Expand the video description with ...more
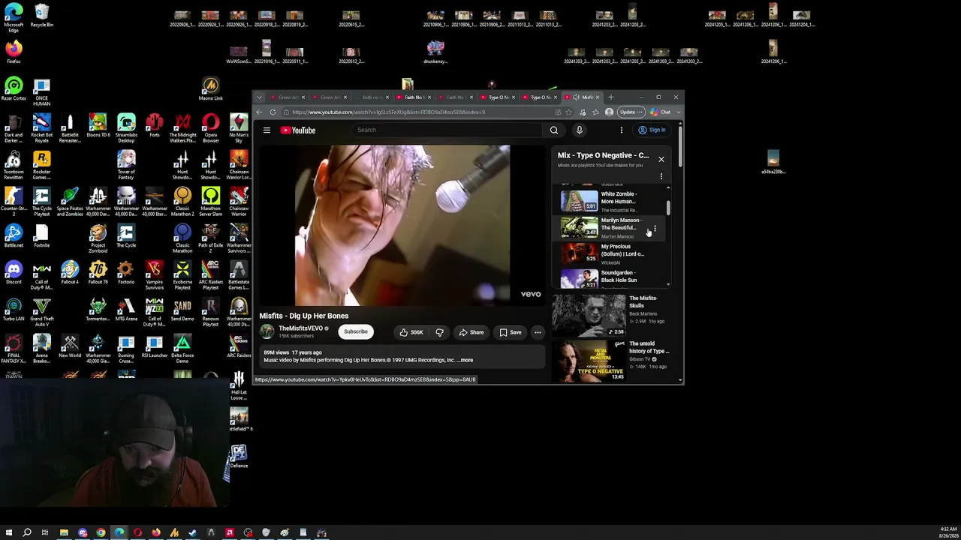 [x=465, y=360]
